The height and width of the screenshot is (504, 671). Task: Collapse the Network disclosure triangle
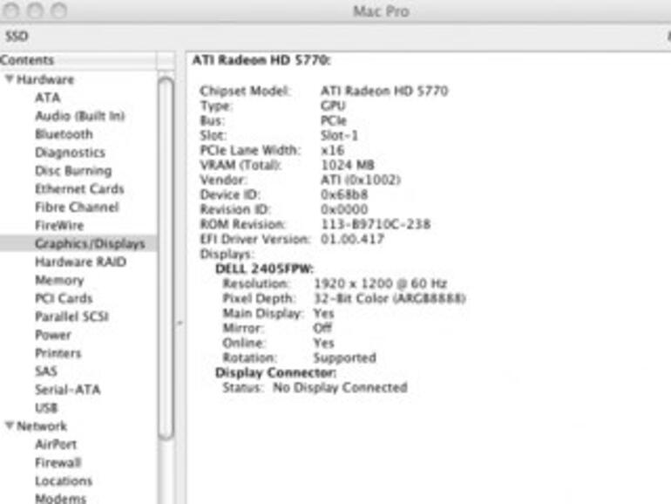pyautogui.click(x=9, y=426)
